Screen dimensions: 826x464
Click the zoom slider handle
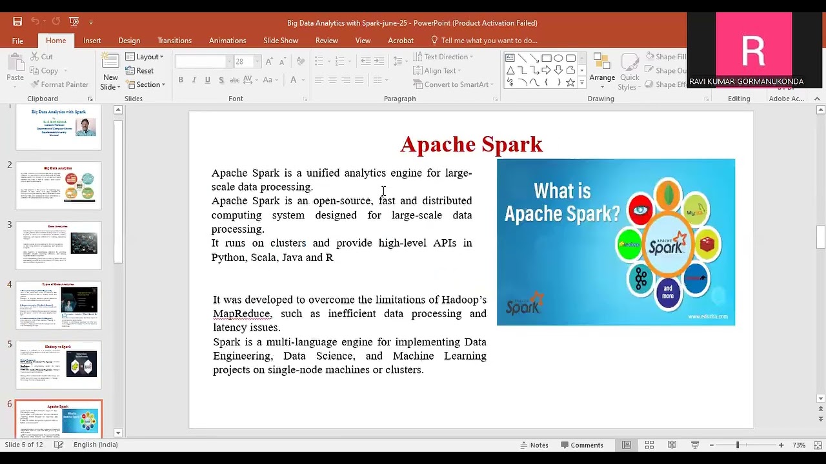click(x=738, y=445)
